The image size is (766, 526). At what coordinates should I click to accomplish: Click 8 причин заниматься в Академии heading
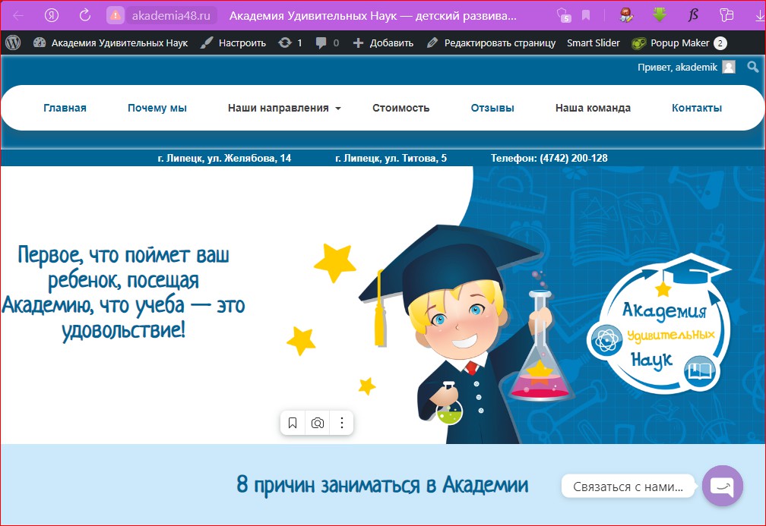(382, 485)
